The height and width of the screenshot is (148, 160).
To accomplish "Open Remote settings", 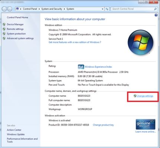I will (15, 29).
